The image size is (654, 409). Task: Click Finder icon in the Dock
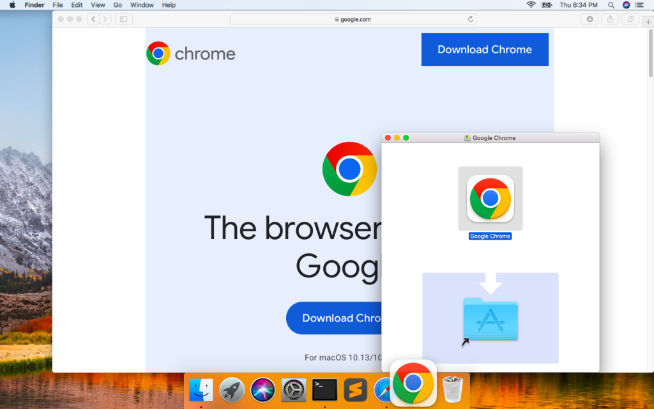point(201,389)
